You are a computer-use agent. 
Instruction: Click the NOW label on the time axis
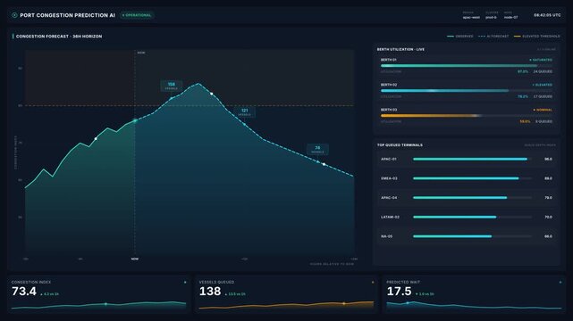[x=135, y=259]
